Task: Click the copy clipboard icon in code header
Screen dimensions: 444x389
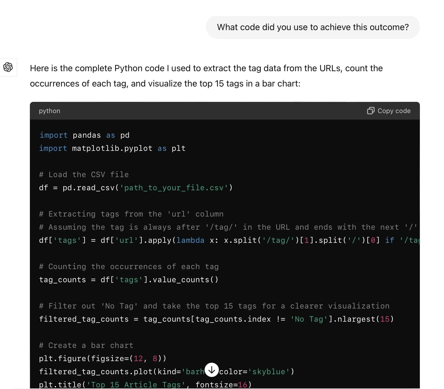Action: click(x=371, y=111)
